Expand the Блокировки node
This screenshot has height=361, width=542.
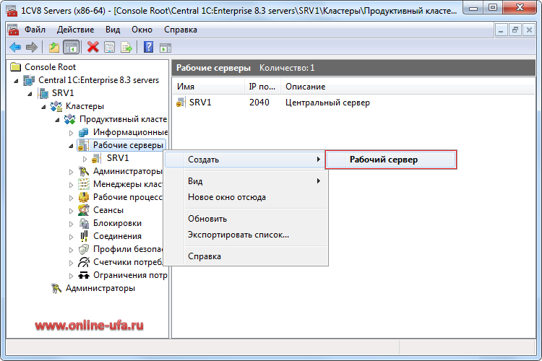coord(71,224)
